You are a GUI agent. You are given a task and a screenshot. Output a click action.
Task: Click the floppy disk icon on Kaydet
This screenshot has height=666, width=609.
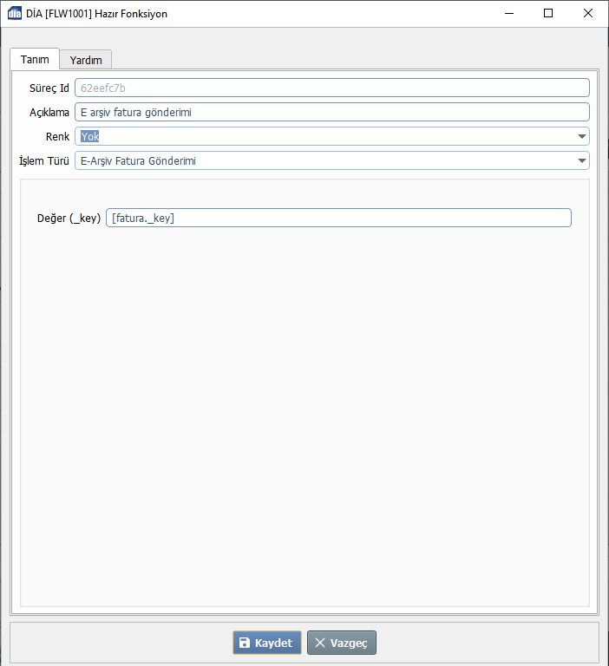[x=245, y=643]
